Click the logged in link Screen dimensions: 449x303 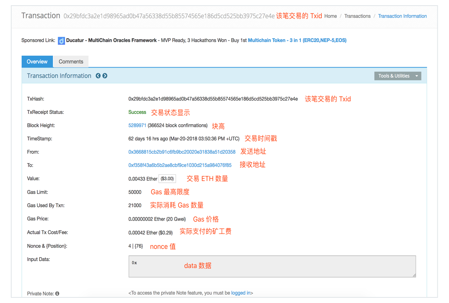point(240,293)
